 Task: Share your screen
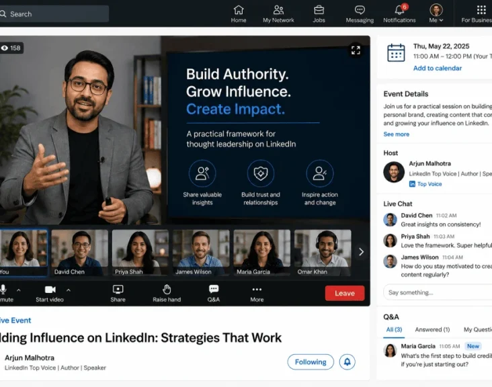(x=118, y=293)
